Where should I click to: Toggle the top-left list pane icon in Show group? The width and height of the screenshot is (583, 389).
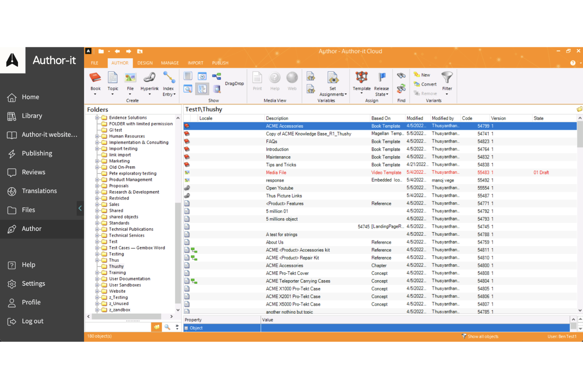188,76
